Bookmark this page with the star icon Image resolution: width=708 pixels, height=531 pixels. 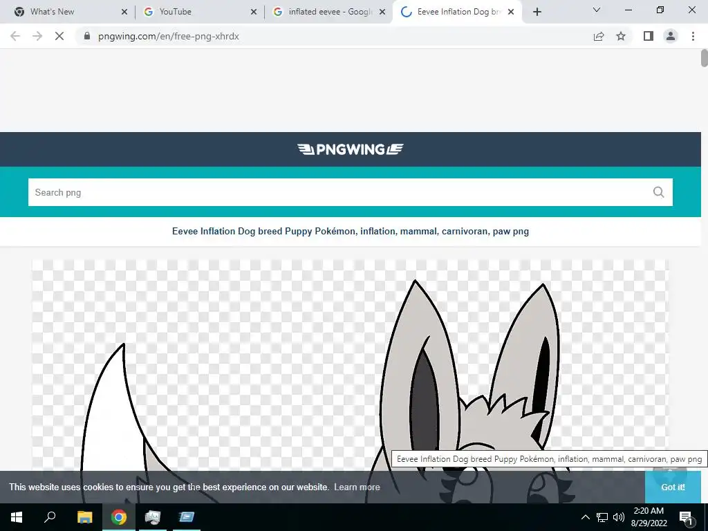tap(621, 36)
